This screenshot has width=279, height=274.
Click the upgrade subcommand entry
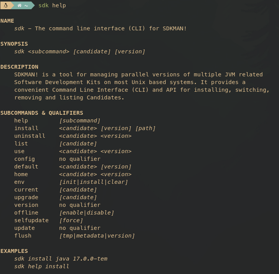click(x=26, y=197)
